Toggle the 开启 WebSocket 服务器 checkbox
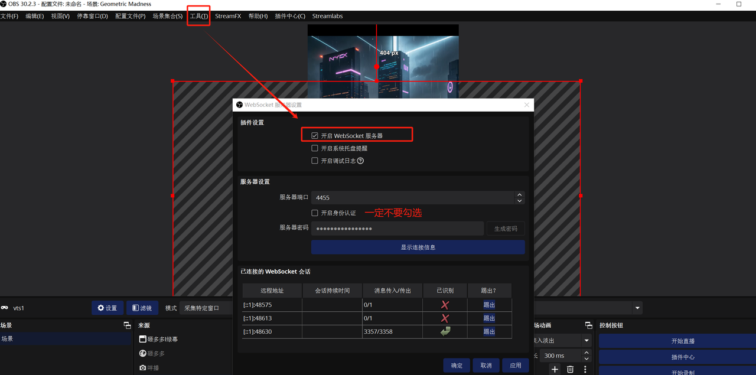Image resolution: width=756 pixels, height=375 pixels. tap(315, 136)
